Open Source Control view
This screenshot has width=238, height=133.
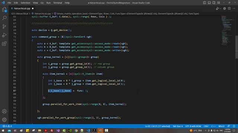pos(4,27)
